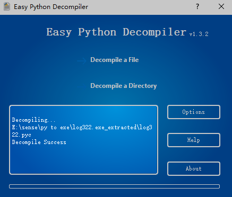This screenshot has height=197, width=232.
Task: Click the window title bar text
Action: [x=51, y=7]
